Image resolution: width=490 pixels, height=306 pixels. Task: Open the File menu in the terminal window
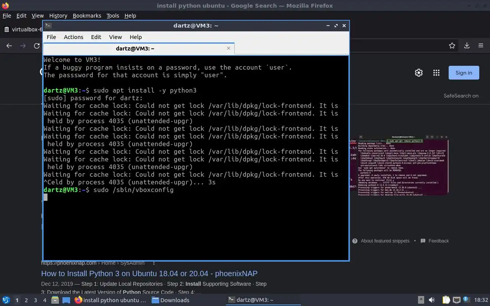(x=51, y=37)
